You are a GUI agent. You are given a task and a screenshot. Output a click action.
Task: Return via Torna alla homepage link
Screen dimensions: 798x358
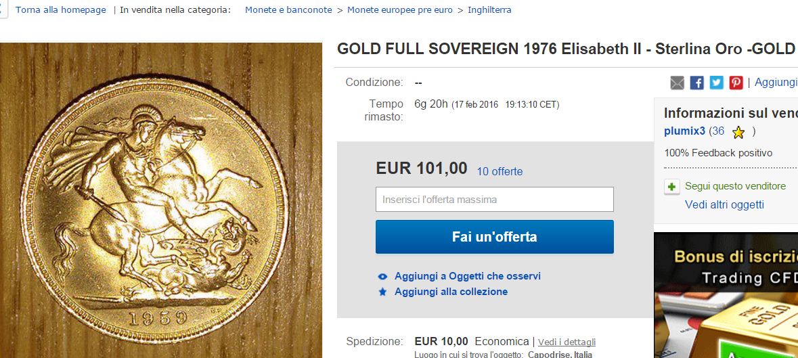60,9
